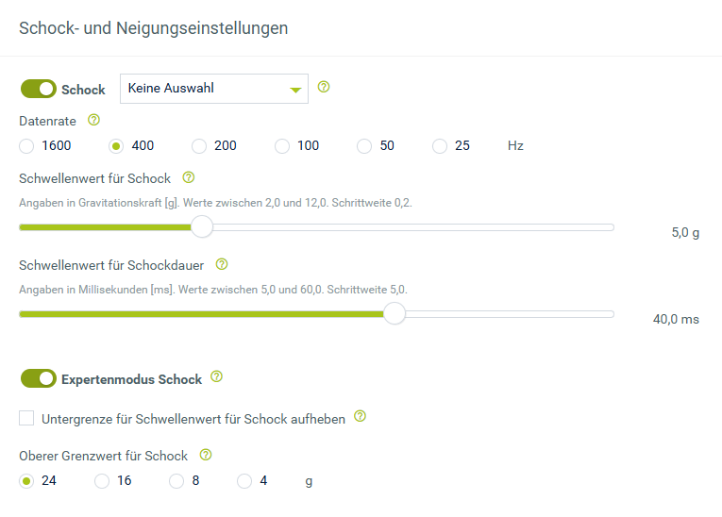
Task: Click the shock threshold slider handle
Action: tap(202, 226)
